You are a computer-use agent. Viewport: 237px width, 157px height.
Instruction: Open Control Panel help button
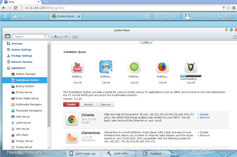point(235,36)
